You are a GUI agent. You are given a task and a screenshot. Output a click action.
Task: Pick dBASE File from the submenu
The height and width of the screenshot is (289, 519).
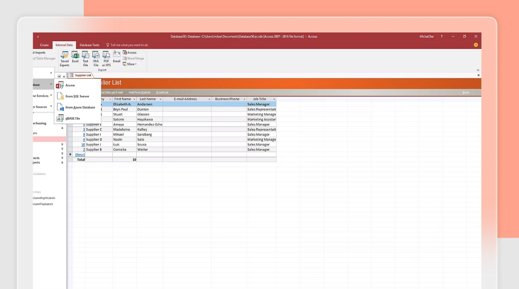click(x=72, y=119)
